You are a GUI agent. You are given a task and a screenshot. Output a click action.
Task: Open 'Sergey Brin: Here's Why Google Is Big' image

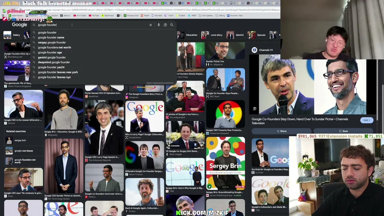coord(185,172)
